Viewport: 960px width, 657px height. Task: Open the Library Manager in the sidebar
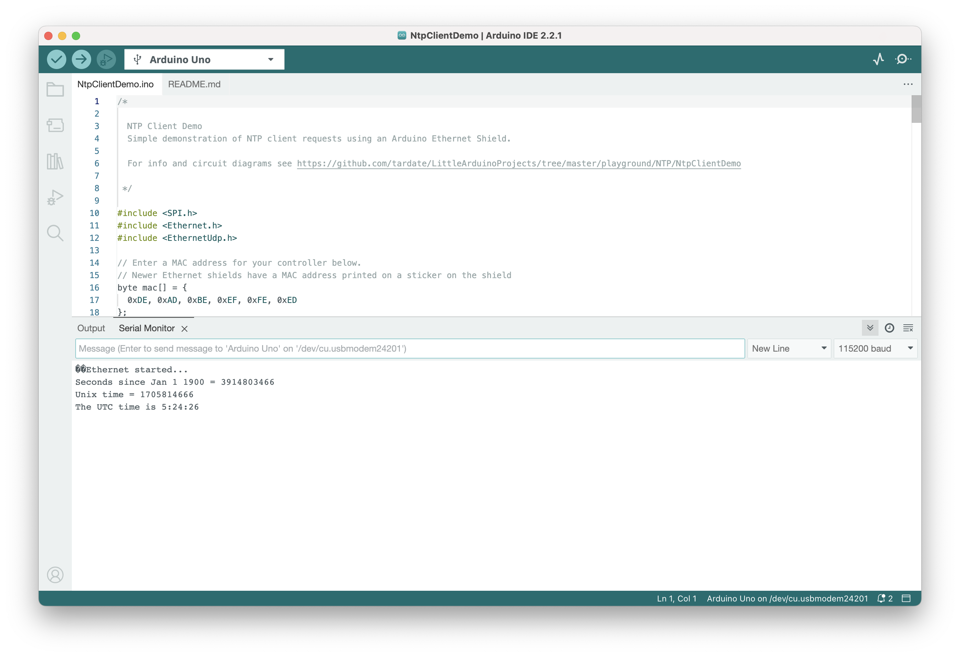click(55, 161)
